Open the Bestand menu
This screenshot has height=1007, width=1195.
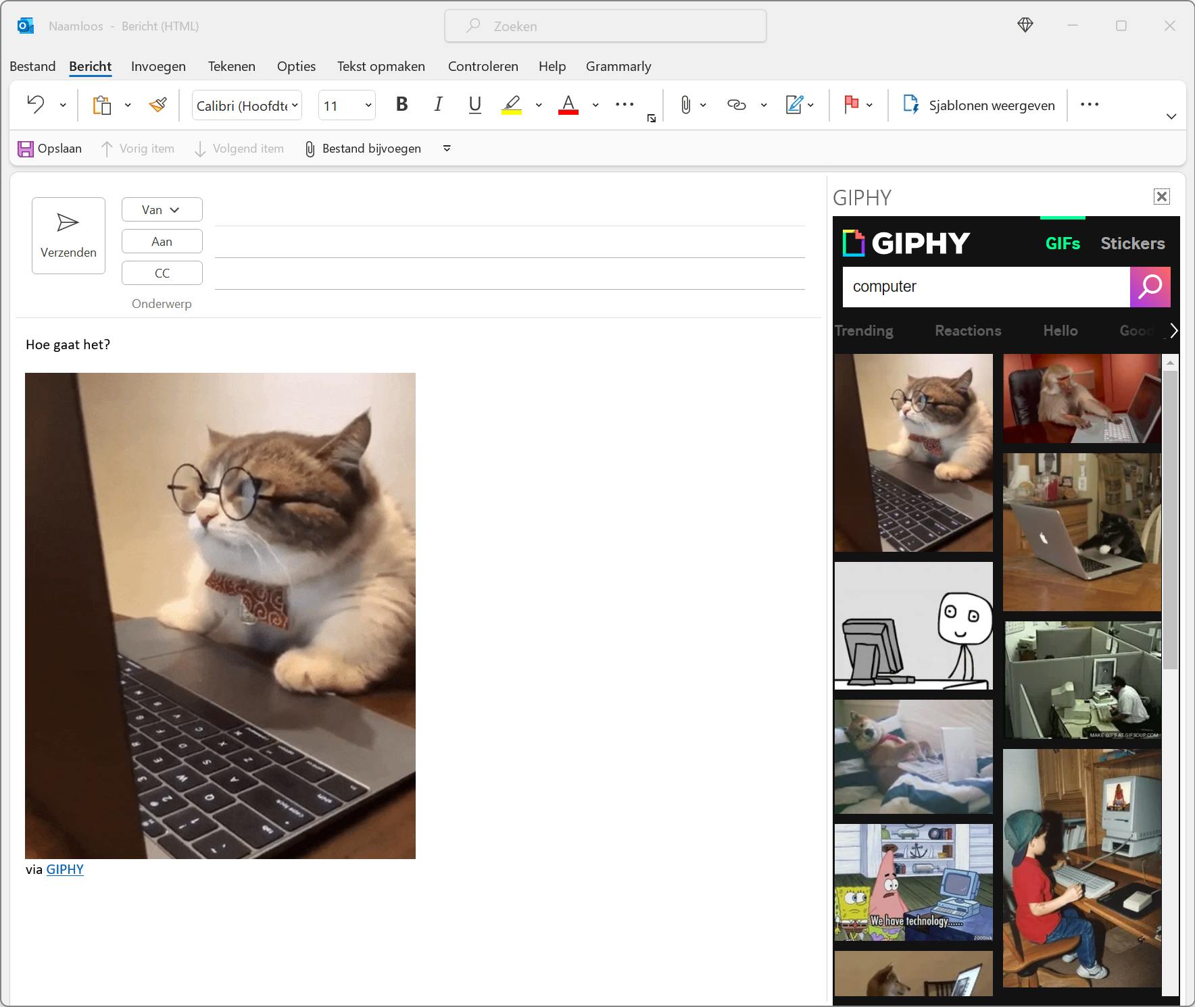coord(32,66)
